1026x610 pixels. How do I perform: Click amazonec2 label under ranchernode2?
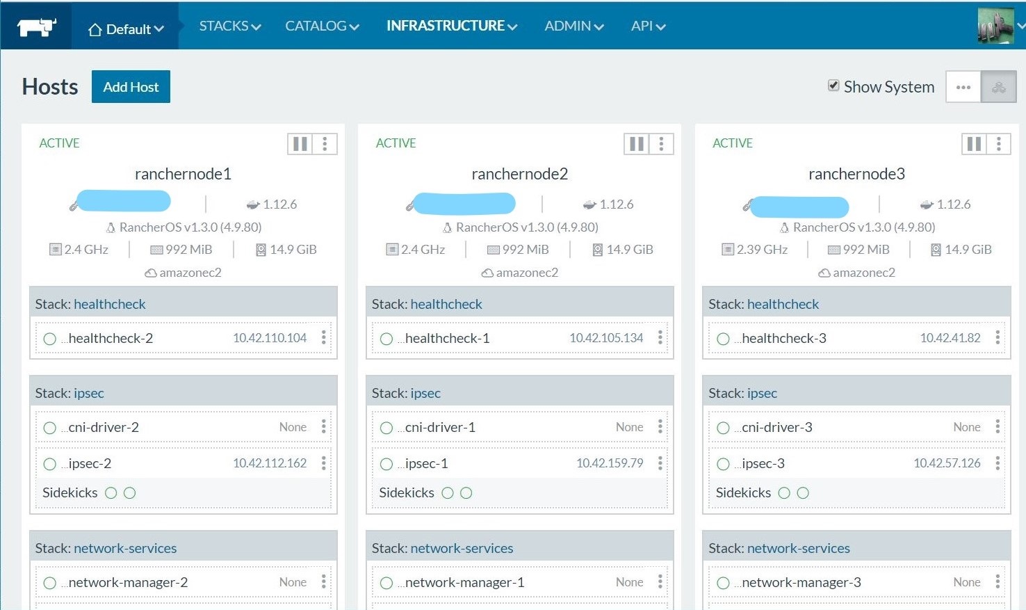pos(527,273)
